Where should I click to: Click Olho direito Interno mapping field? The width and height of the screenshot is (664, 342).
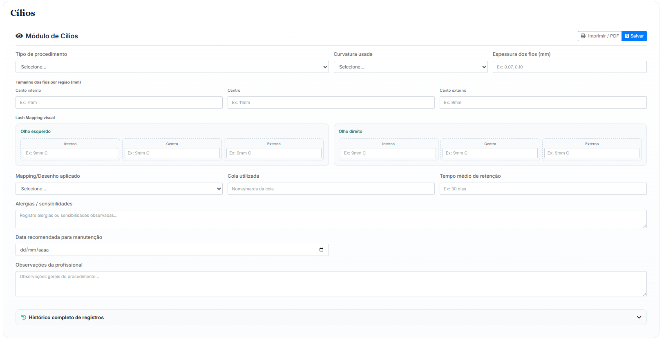pos(388,153)
